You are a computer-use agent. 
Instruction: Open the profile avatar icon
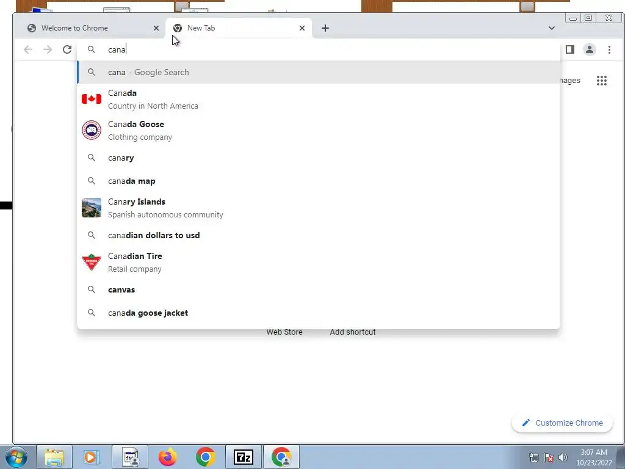point(589,49)
